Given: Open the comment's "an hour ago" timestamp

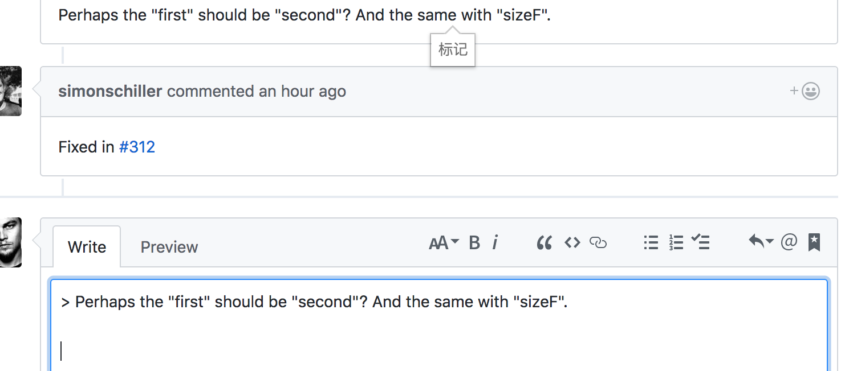Looking at the screenshot, I should [x=302, y=91].
